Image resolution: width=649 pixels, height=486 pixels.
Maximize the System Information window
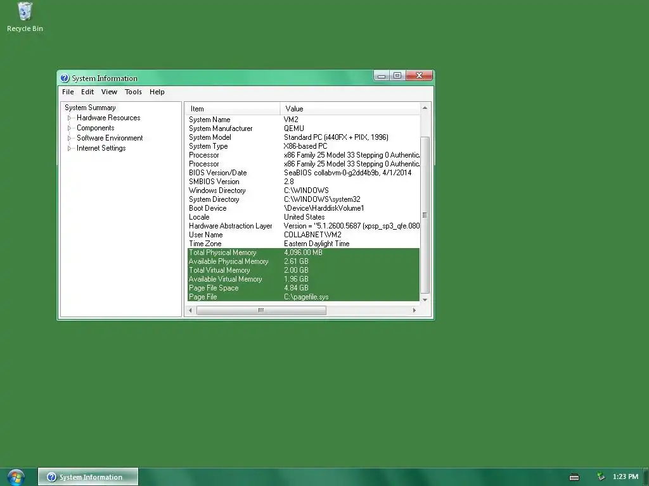point(397,76)
